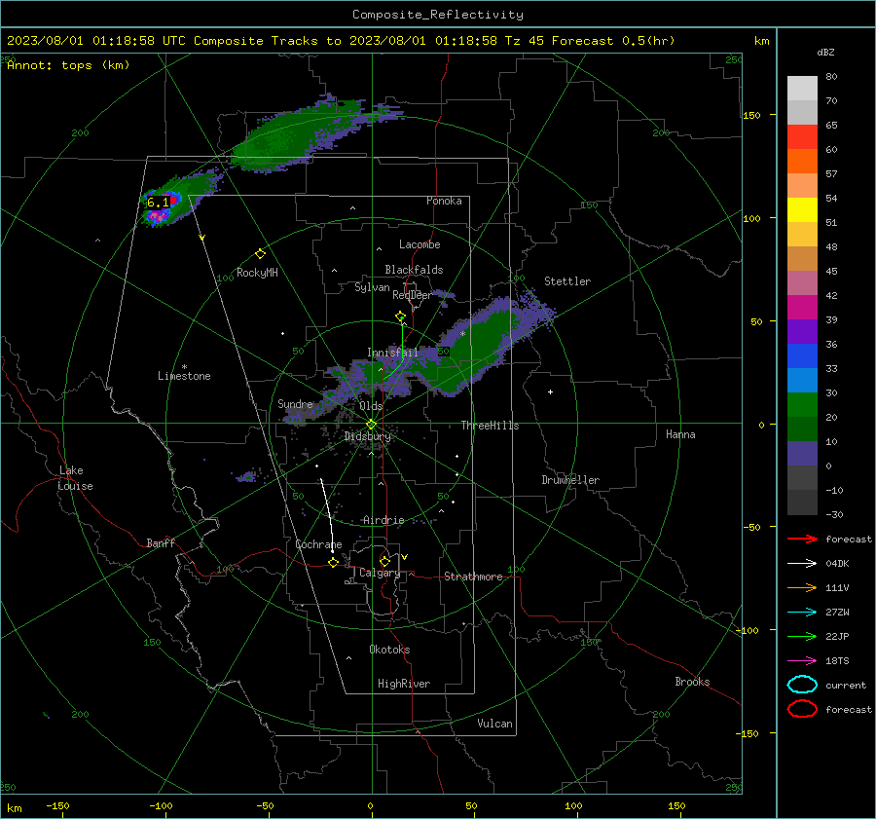
Task: Click the 6.1 storm top annotation
Action: pyautogui.click(x=158, y=203)
